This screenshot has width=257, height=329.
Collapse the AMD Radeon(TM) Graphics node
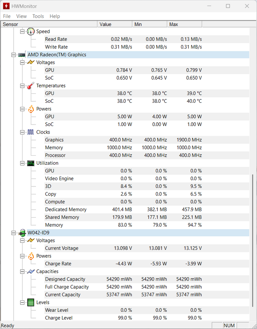pos(14,55)
